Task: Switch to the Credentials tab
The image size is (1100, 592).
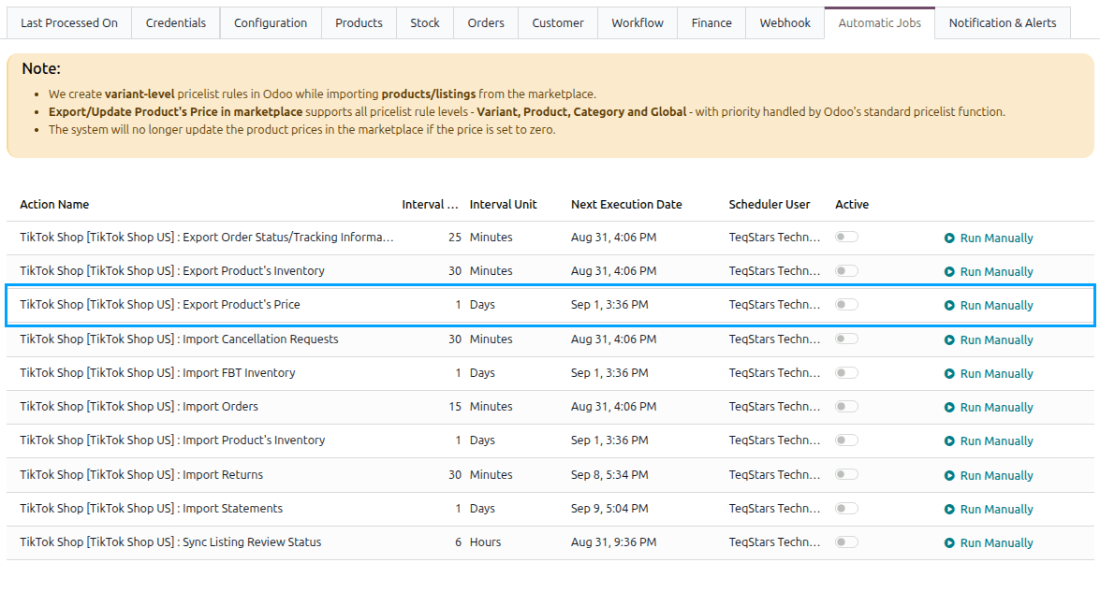Action: (176, 23)
